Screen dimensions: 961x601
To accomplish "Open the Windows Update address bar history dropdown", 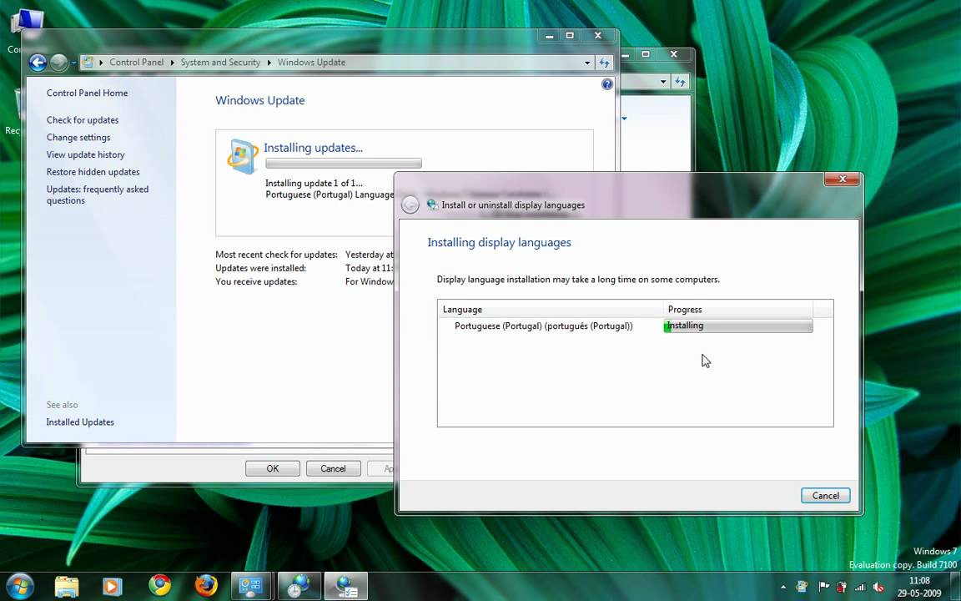I will [x=587, y=63].
